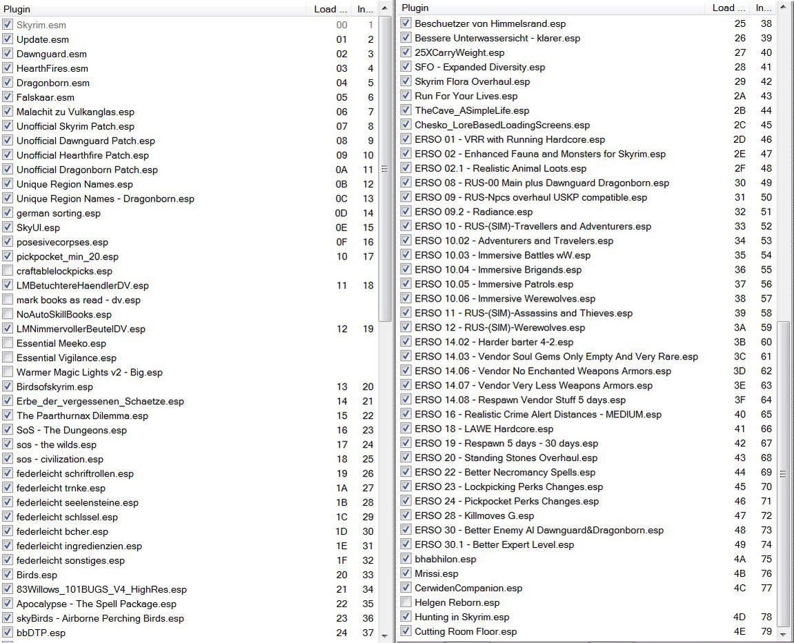Image resolution: width=794 pixels, height=643 pixels.
Task: Select ERSO 10.06 - Immersive Werewolves.esp
Action: 505,298
